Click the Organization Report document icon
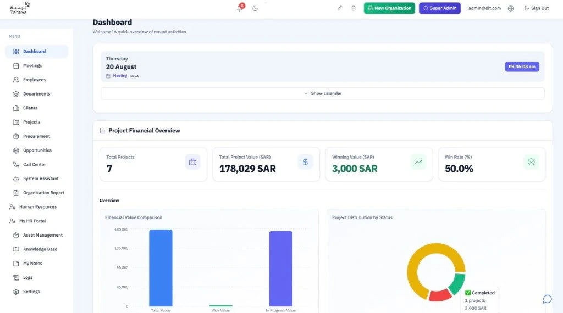This screenshot has width=563, height=313. [16, 193]
